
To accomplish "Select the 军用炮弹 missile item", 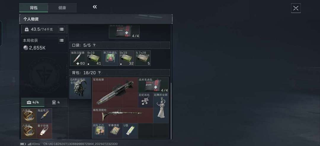I will point(115,93).
